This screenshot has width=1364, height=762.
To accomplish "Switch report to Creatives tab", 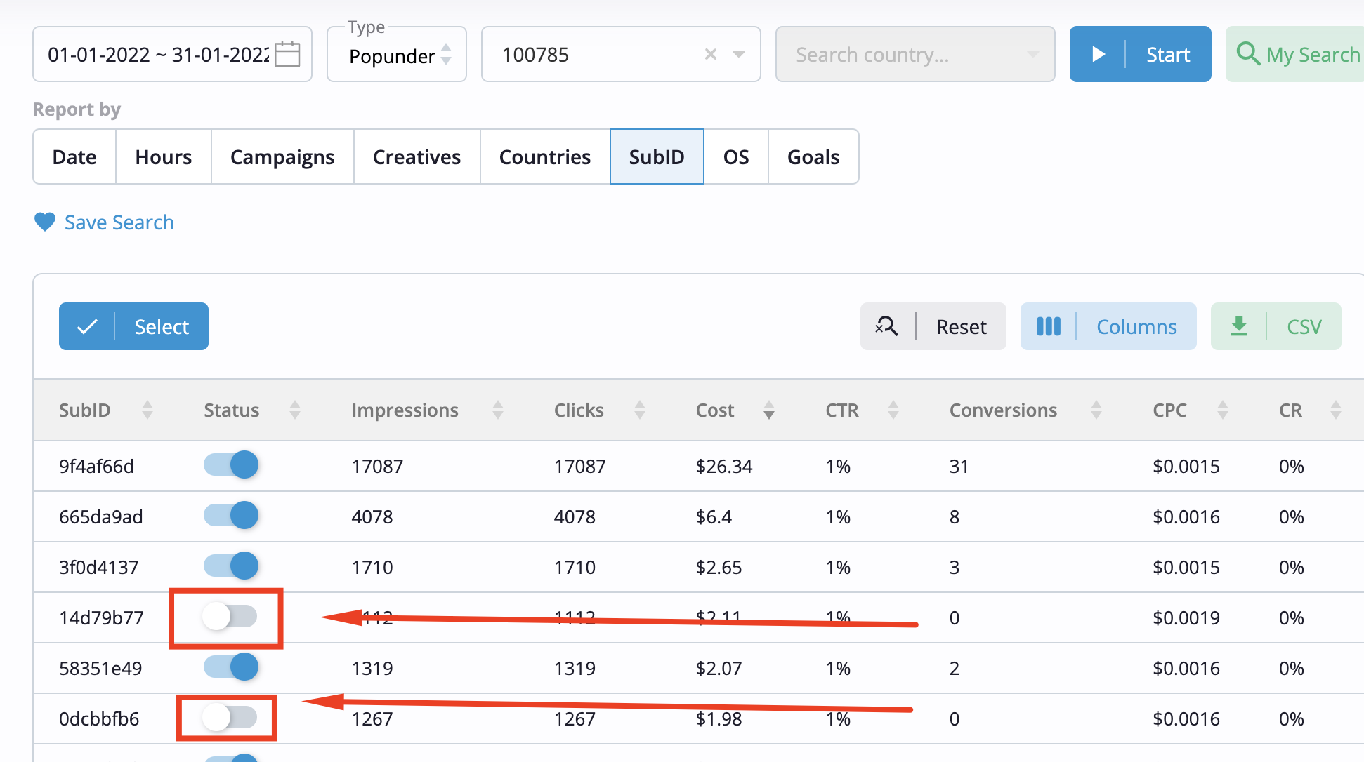I will 417,156.
